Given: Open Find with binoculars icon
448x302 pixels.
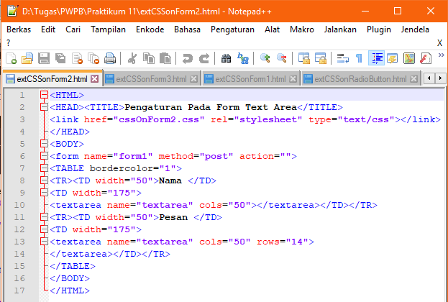Looking at the screenshot, I should 226,58.
